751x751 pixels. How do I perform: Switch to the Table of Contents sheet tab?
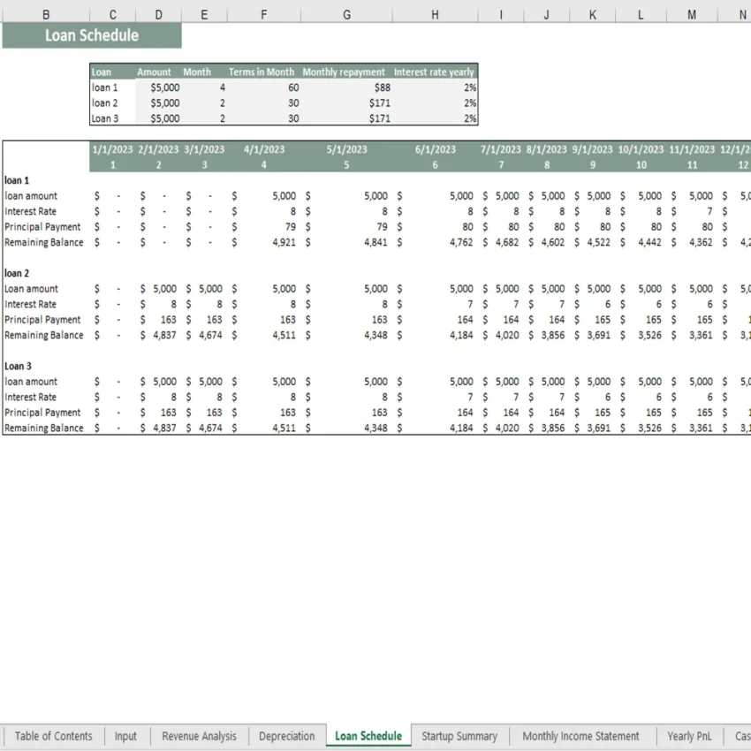tap(53, 736)
